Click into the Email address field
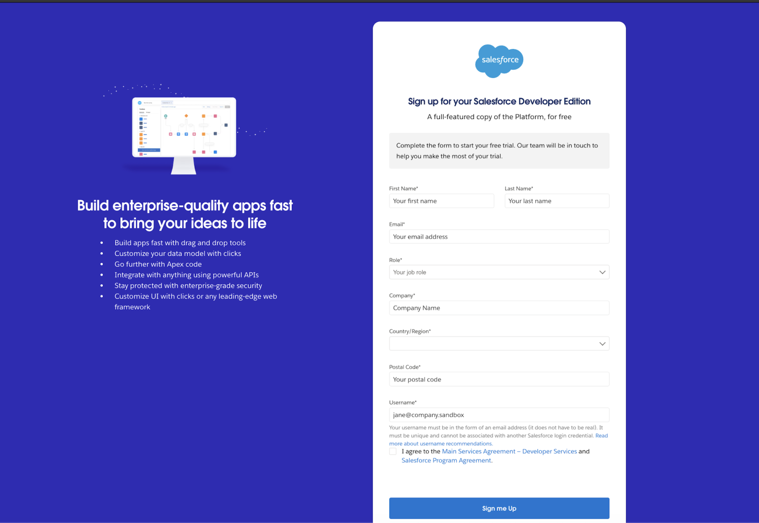 click(499, 237)
